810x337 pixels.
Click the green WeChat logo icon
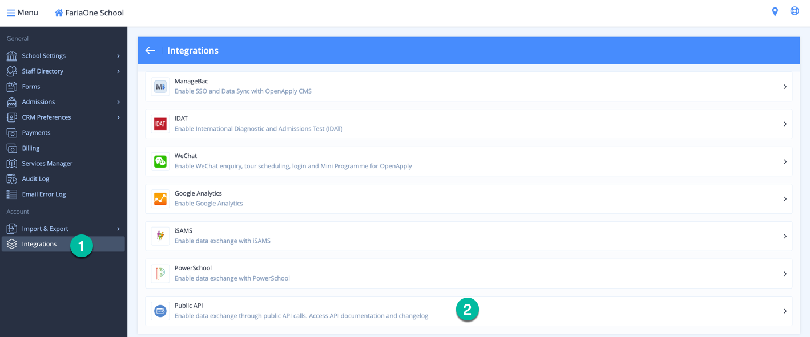[x=160, y=161]
